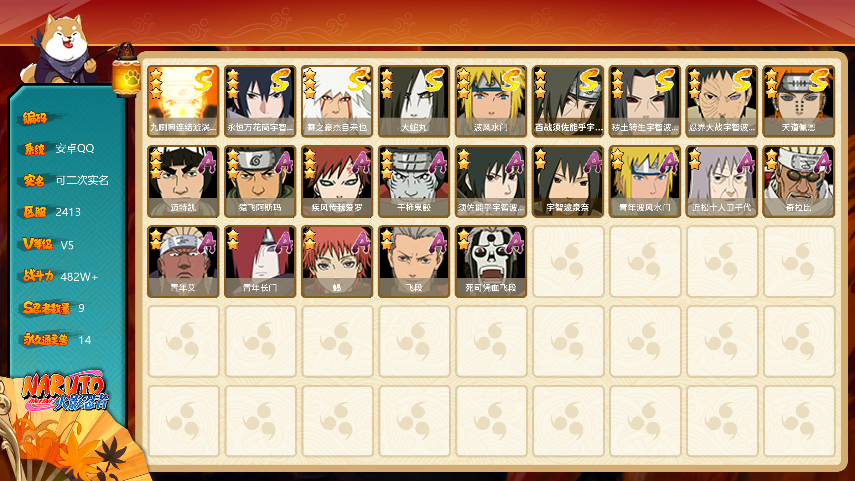Select the 蝎 ninja portrait
This screenshot has height=481, width=855.
pos(337,262)
